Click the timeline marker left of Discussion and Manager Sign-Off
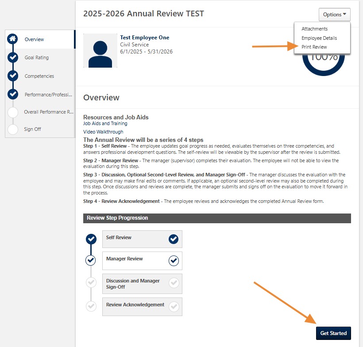This screenshot has height=347, width=363. pyautogui.click(x=91, y=282)
